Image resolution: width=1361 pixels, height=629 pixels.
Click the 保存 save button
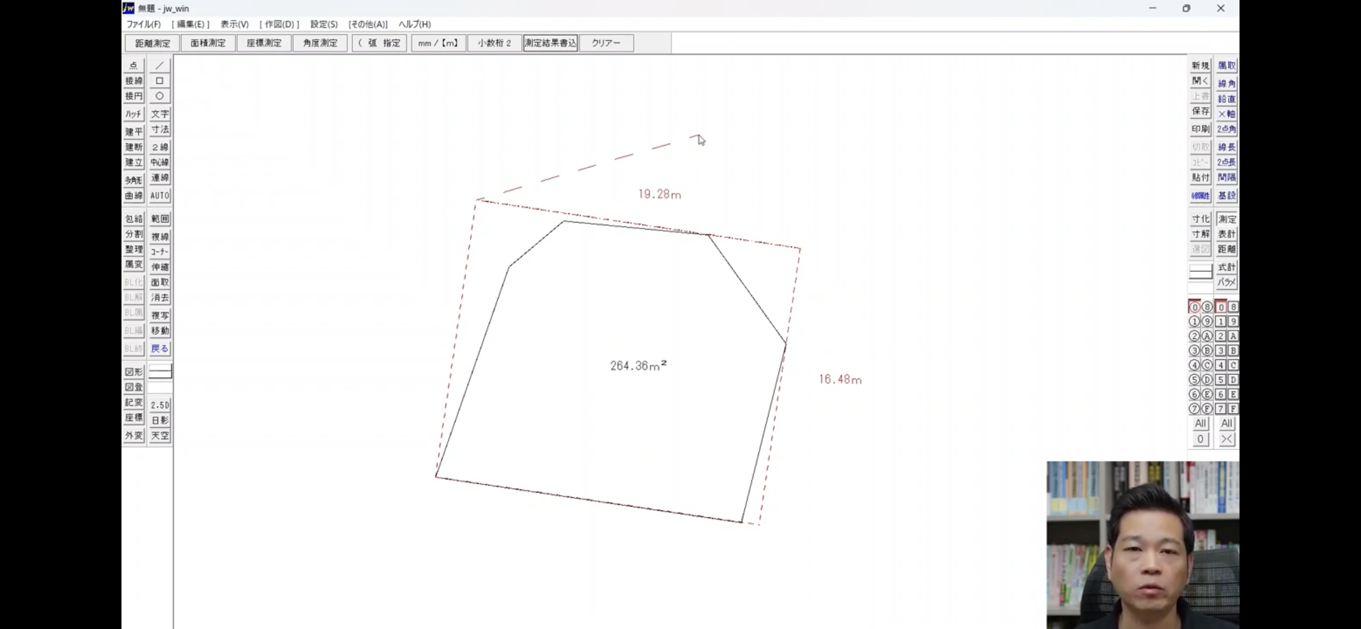pyautogui.click(x=1200, y=111)
